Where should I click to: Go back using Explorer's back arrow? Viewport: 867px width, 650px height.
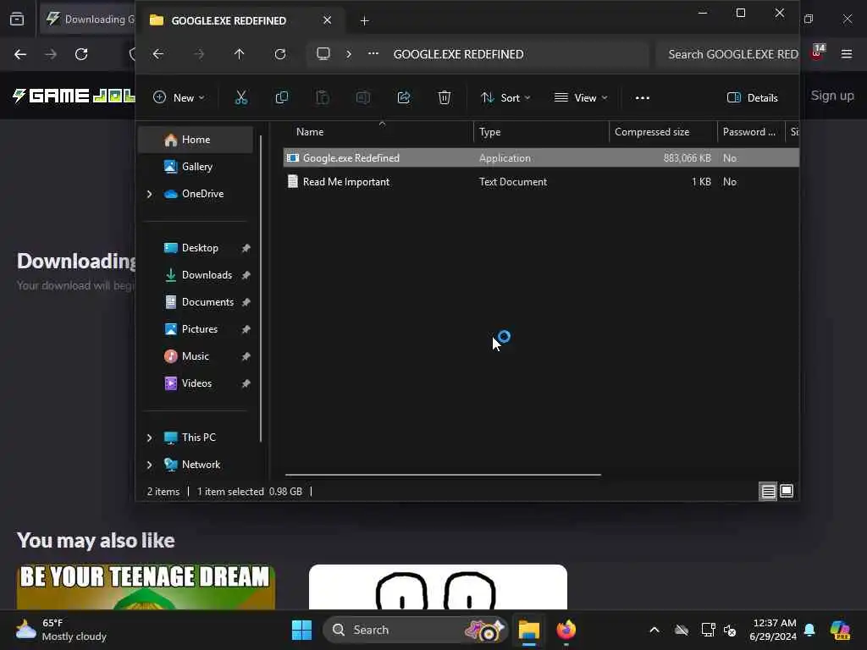[x=158, y=54]
